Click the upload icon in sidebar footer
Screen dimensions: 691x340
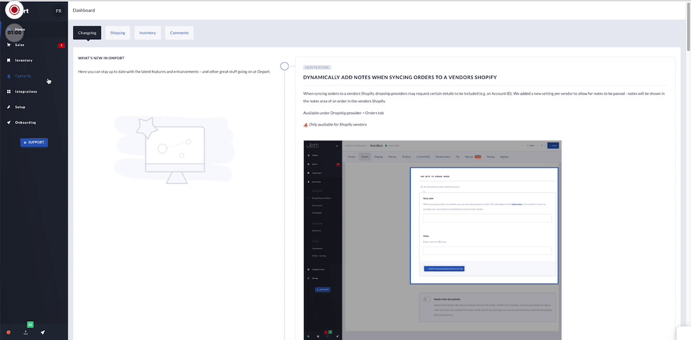tap(25, 332)
